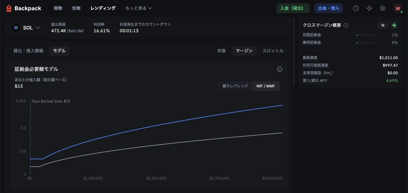The height and width of the screenshot is (193, 408).
Task: Select the スロットル tab
Action: pos(273,51)
